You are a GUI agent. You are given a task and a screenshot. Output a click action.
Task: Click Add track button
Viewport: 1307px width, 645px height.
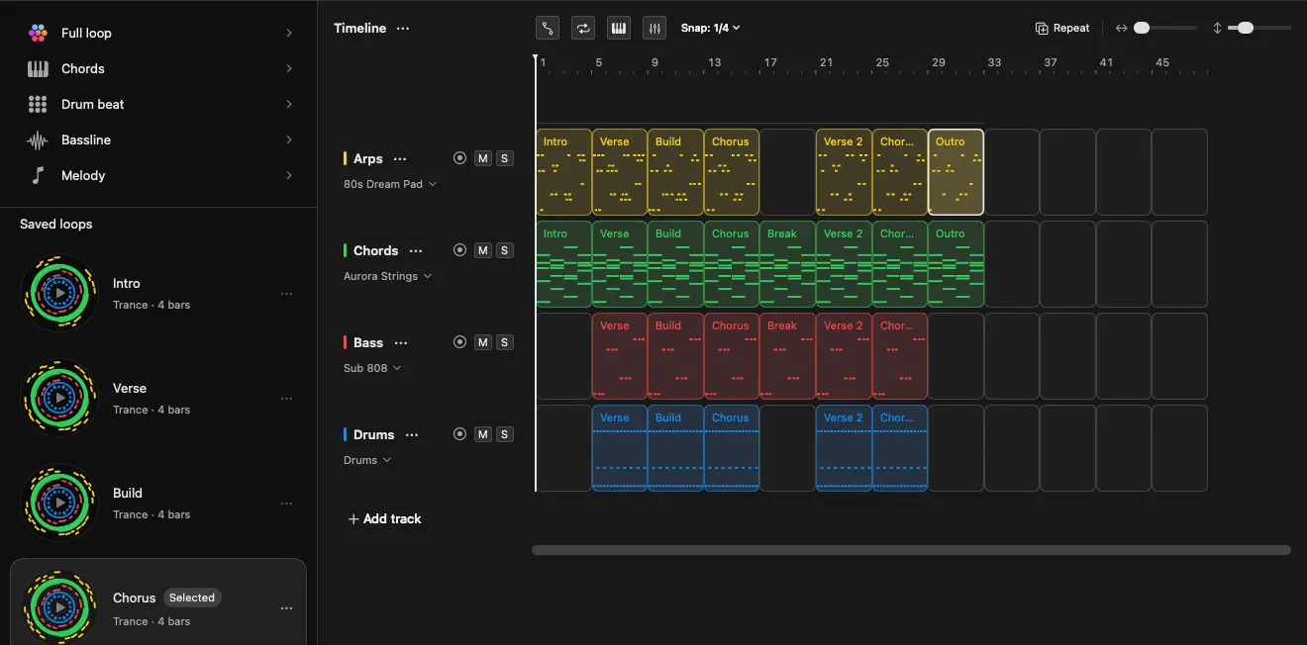[384, 518]
